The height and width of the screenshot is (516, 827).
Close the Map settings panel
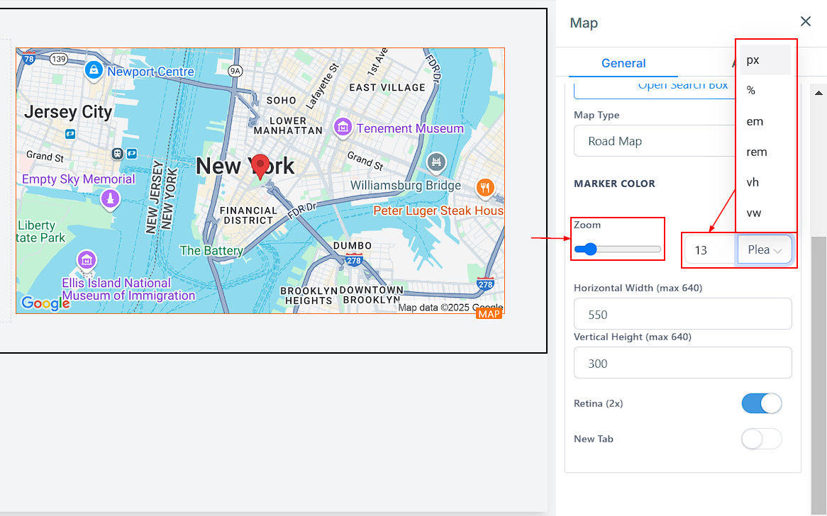(805, 22)
